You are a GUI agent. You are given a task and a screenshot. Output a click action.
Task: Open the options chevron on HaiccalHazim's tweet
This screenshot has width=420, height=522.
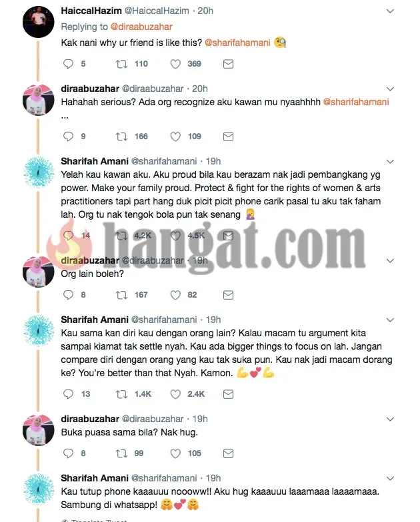coord(390,11)
